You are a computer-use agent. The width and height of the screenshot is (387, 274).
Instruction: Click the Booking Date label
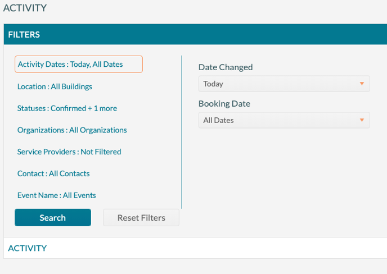pos(224,104)
